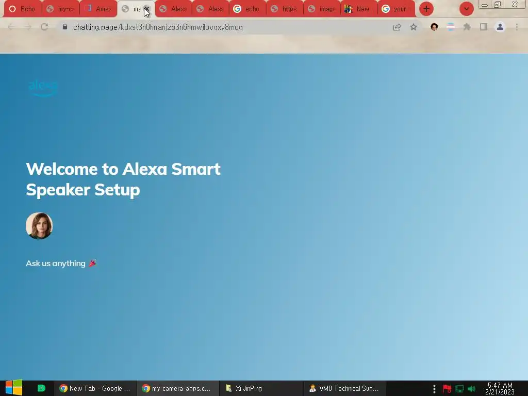
Task: Click the support agent profile photo
Action: pos(39,226)
